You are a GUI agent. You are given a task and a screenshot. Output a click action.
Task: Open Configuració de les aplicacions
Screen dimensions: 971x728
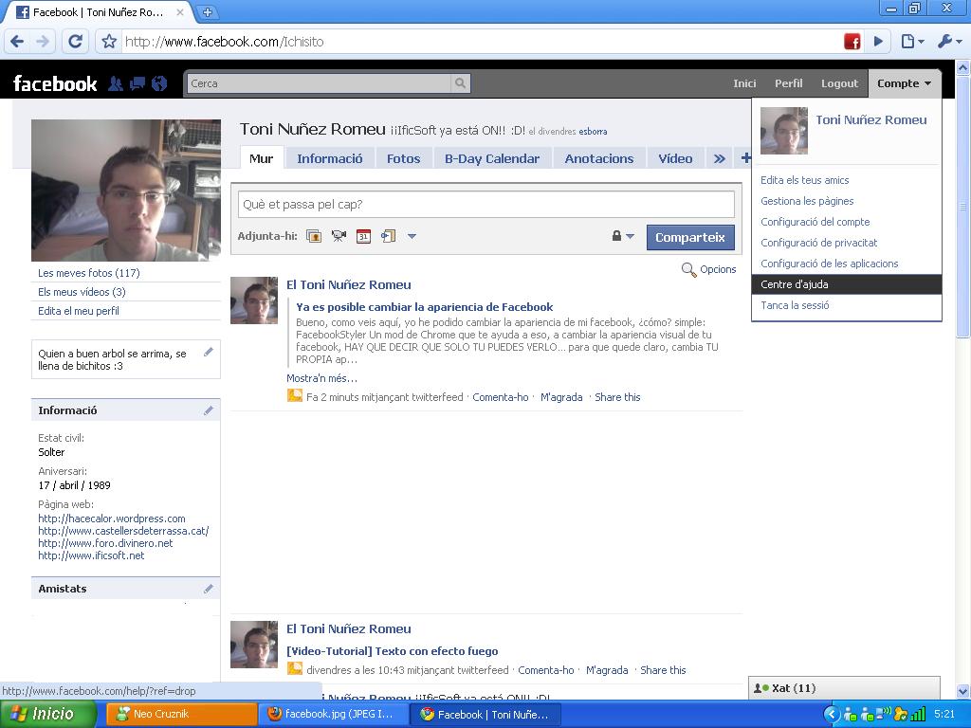[x=829, y=264]
